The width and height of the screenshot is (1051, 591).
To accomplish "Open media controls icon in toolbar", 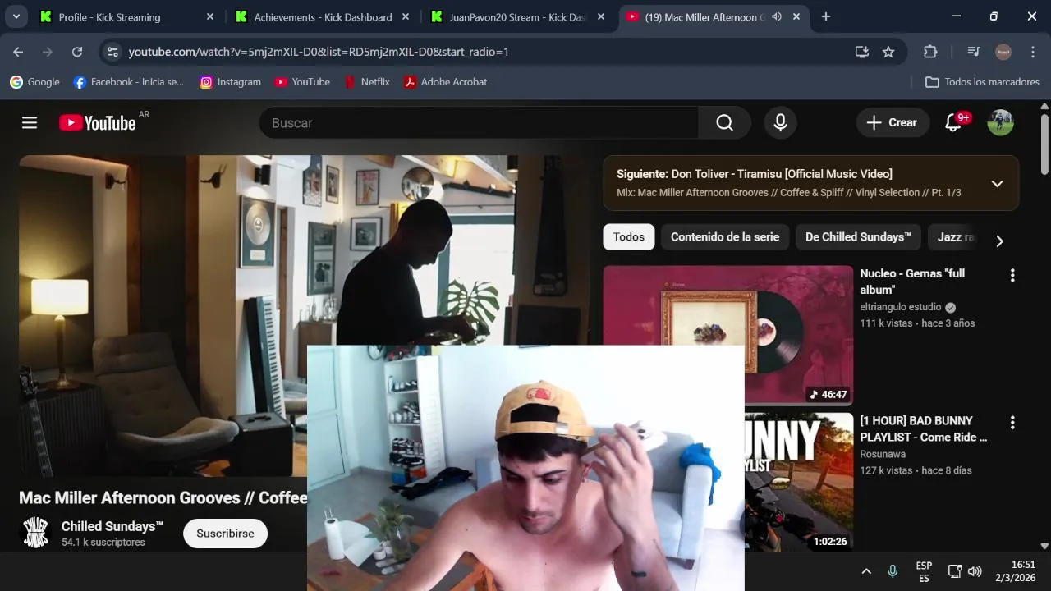I will coord(974,52).
